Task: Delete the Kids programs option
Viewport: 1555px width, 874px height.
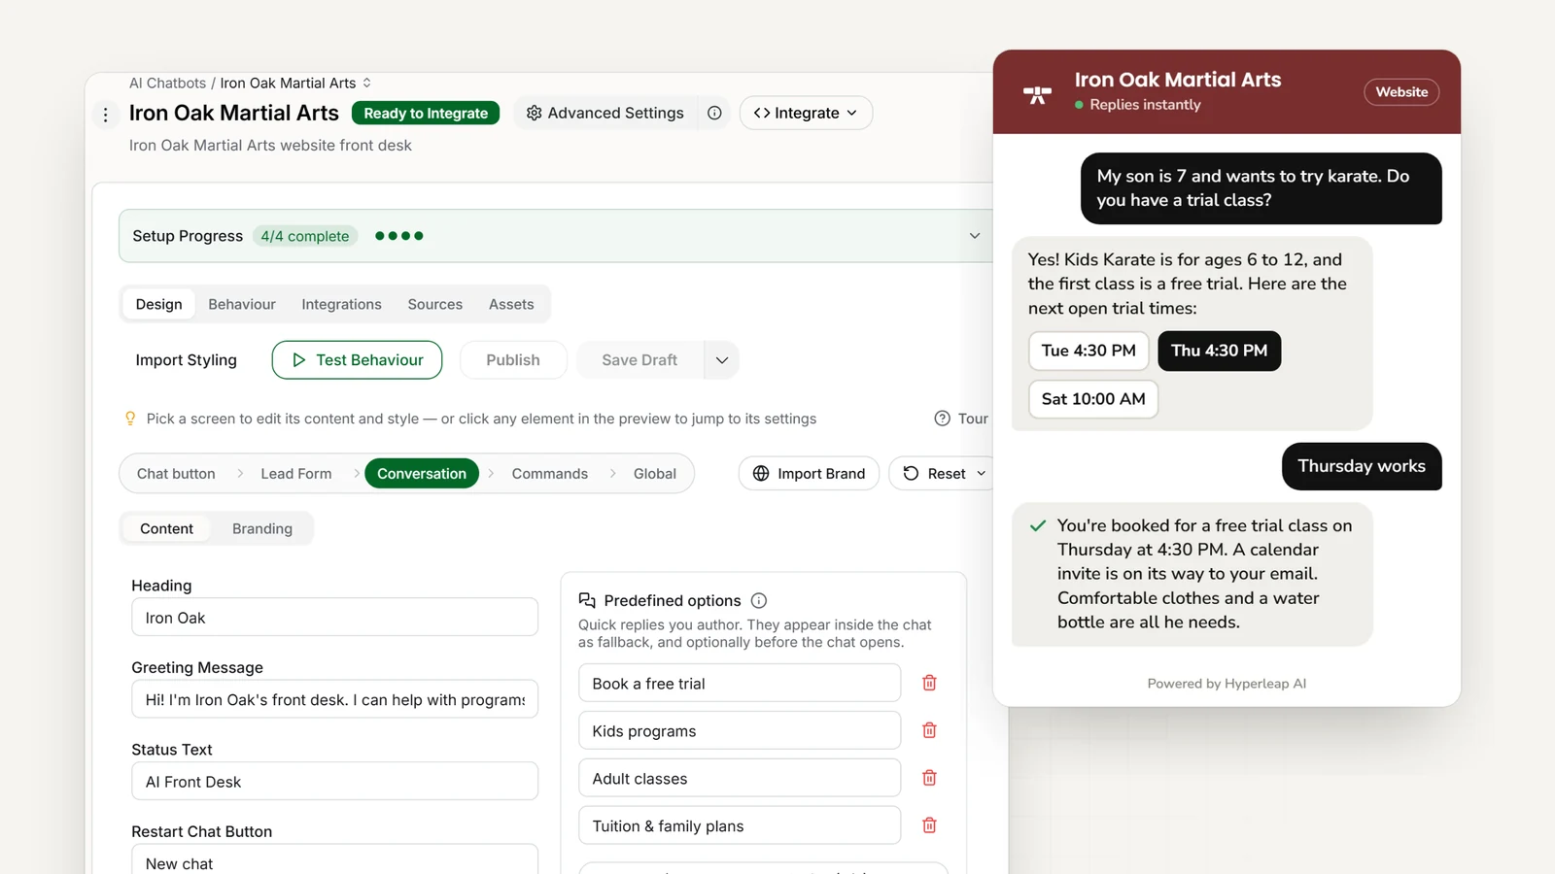Action: [929, 730]
